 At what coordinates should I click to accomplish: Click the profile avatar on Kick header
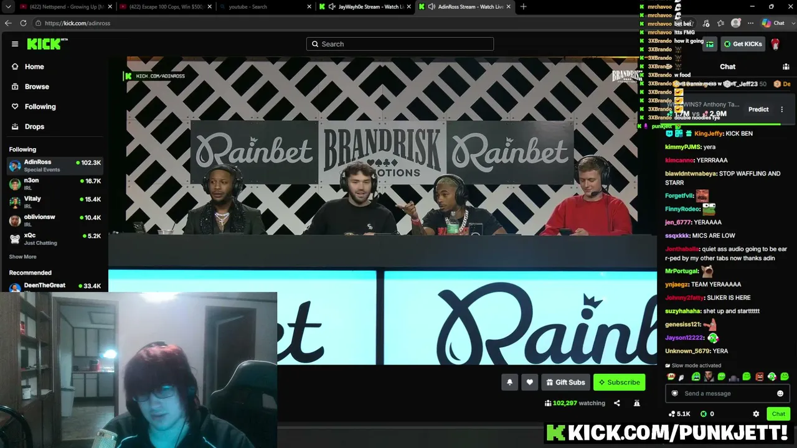pos(775,44)
